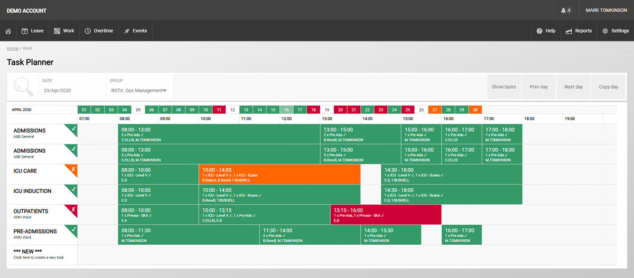Open OUTPATIENTS 10:00 - 13:15 task
Screen dimensions: 634x278
265,215
